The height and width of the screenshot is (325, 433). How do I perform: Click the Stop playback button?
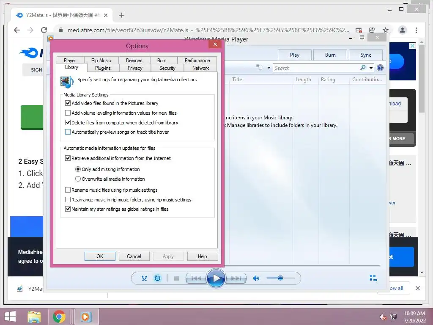click(176, 278)
